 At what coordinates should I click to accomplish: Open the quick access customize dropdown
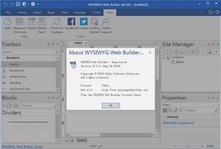[x=38, y=4]
